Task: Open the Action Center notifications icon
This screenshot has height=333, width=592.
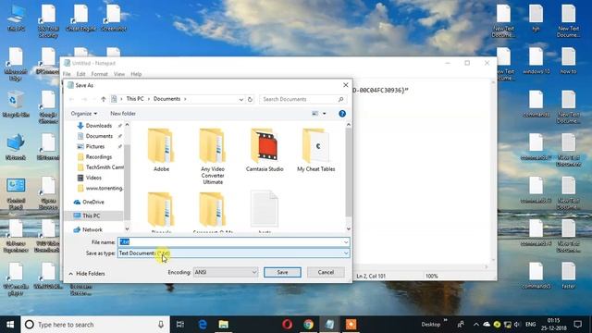Action: [577, 325]
